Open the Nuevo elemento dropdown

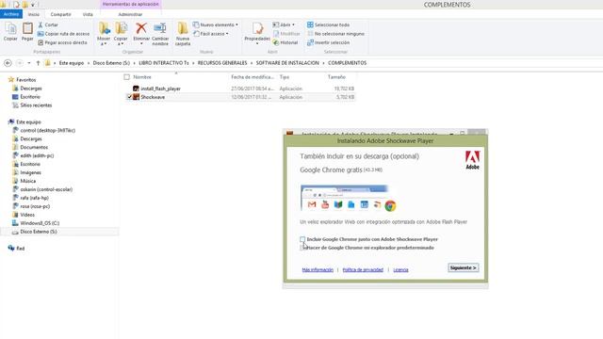216,24
